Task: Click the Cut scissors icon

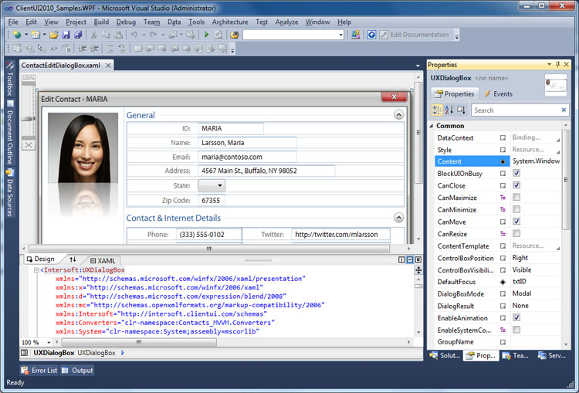Action: click(x=93, y=35)
